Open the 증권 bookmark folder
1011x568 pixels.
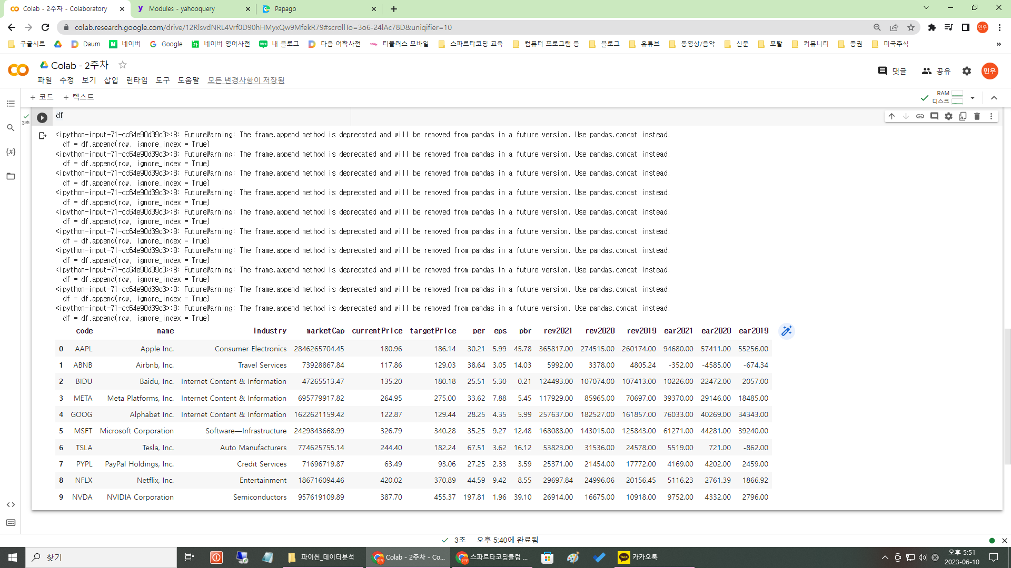pos(850,44)
